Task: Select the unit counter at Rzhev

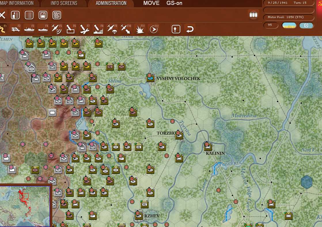Action: click(x=139, y=215)
